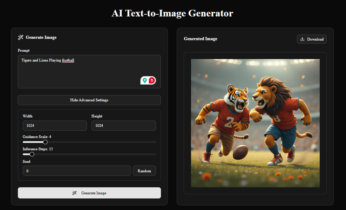This screenshot has height=210, width=346.
Task: Click the red '1' notification badge
Action: tap(152, 80)
